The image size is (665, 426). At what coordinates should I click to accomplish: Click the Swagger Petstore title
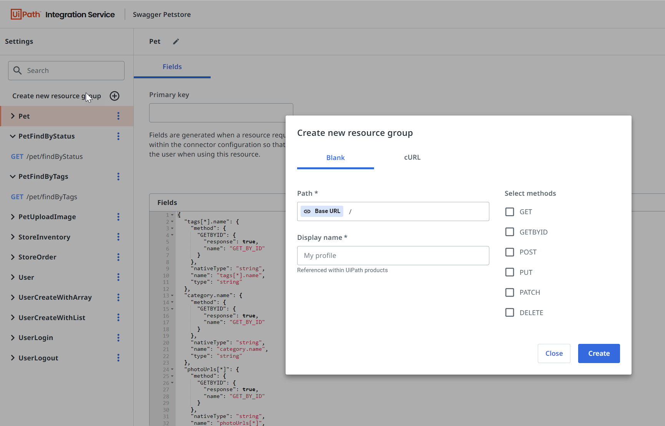click(x=162, y=15)
